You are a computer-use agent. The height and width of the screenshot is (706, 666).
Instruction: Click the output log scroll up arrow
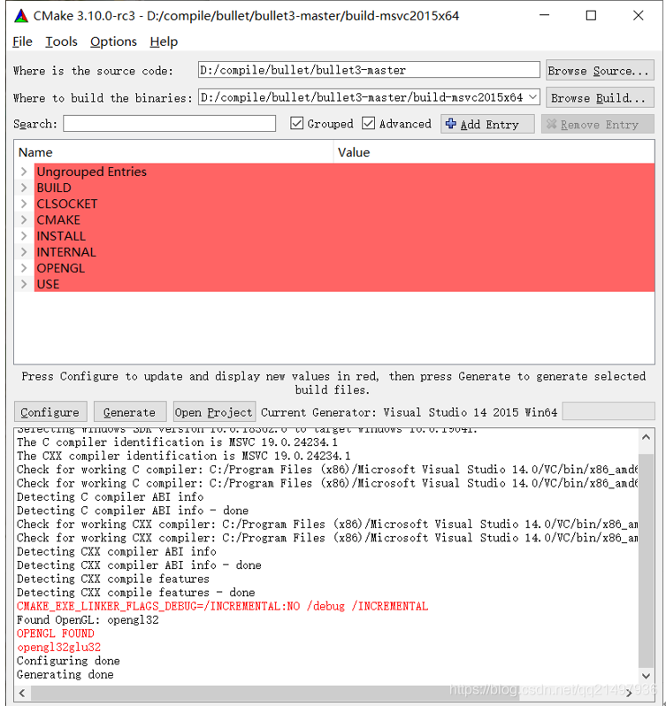(647, 437)
